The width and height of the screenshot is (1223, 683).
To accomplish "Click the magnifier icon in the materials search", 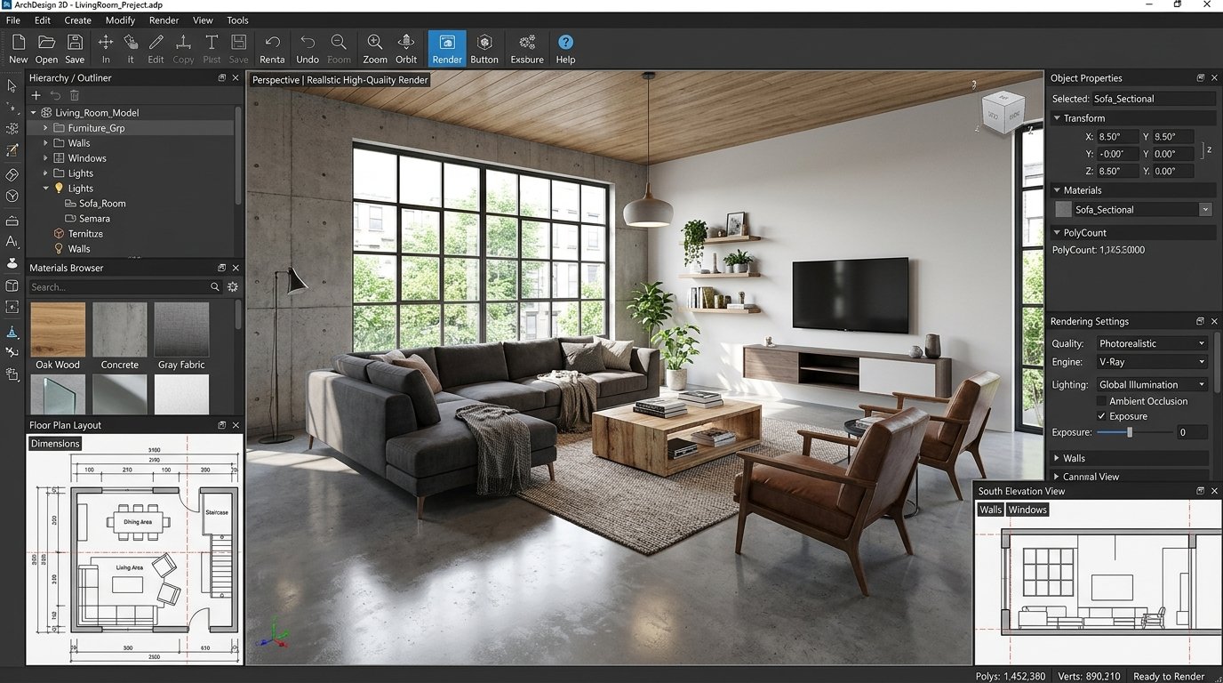I will (x=215, y=287).
